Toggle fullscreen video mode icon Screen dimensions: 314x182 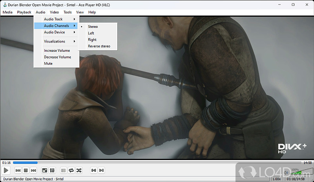[45, 170]
